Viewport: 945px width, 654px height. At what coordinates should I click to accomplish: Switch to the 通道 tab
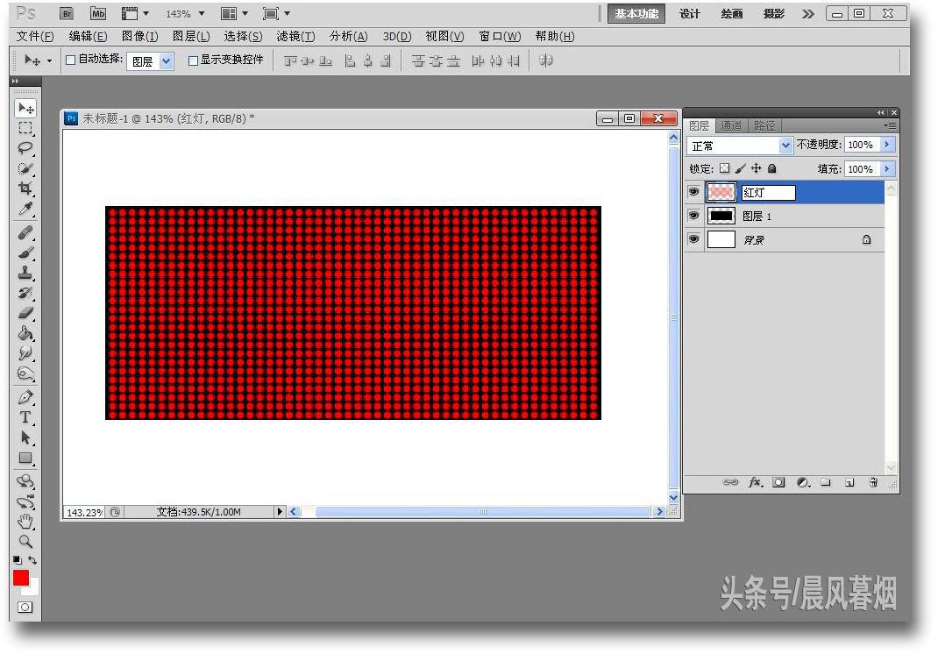733,125
